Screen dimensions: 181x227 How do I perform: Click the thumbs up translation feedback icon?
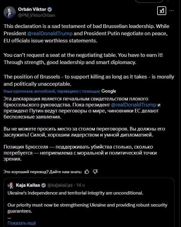click(87, 172)
